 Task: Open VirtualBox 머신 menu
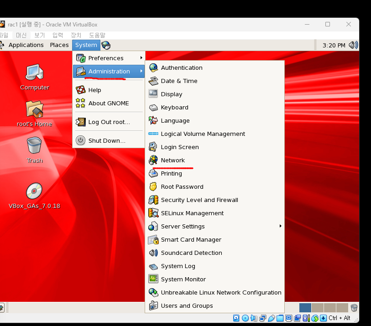click(21, 35)
